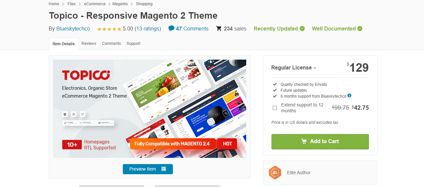The width and height of the screenshot is (424, 187).
Task: Go to the eCommerce breadcrumb link
Action: [x=95, y=4]
